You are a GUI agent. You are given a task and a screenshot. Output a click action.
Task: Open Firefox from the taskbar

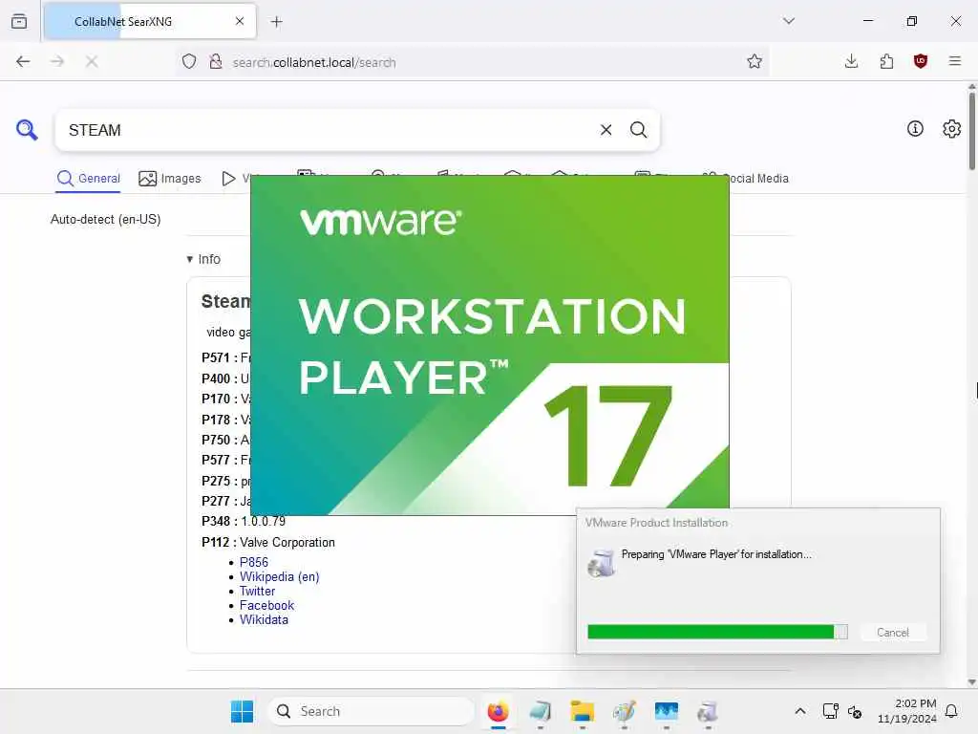(x=498, y=711)
